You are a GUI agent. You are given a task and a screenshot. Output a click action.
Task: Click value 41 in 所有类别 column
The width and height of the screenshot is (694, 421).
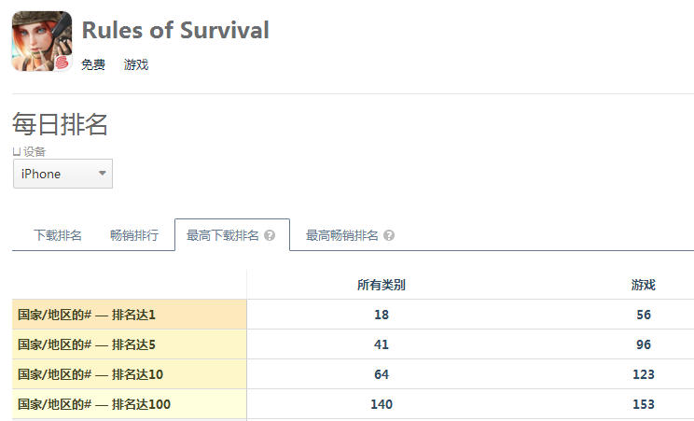[382, 344]
